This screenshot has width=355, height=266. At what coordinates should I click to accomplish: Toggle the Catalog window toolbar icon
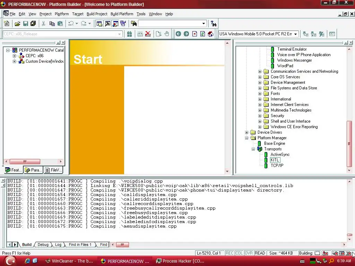115,24
